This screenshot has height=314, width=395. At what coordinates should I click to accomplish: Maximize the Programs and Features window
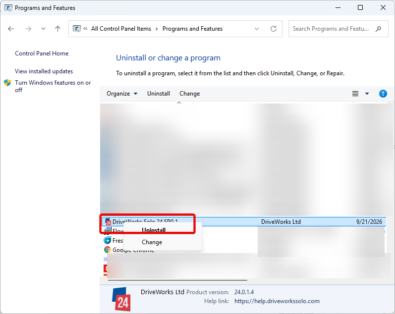coord(360,7)
